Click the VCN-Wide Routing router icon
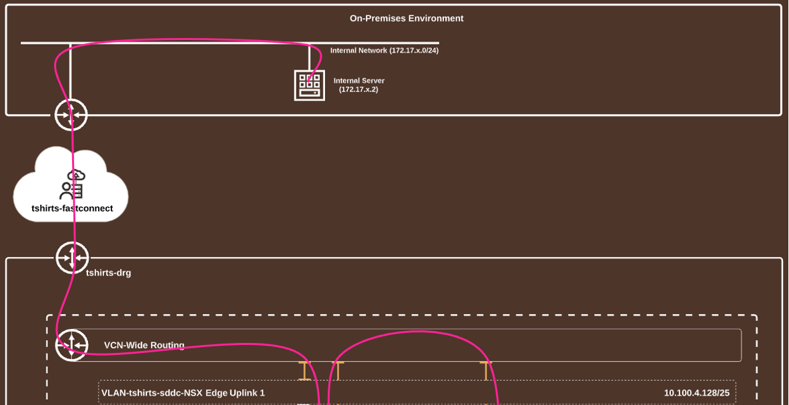The width and height of the screenshot is (789, 405). pyautogui.click(x=71, y=345)
